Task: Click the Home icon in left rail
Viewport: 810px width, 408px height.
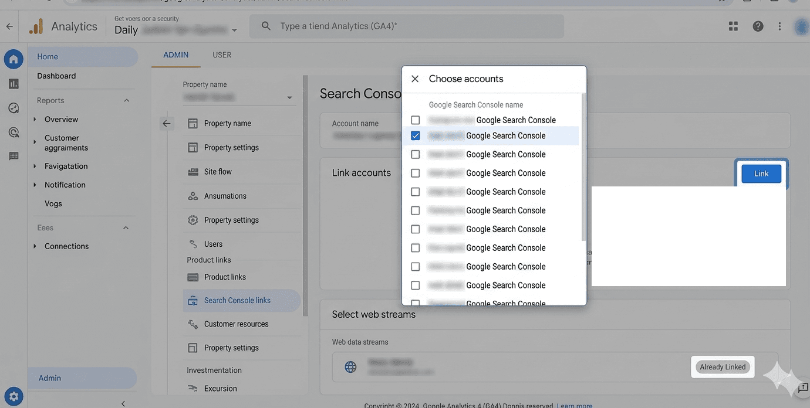Action: (14, 59)
